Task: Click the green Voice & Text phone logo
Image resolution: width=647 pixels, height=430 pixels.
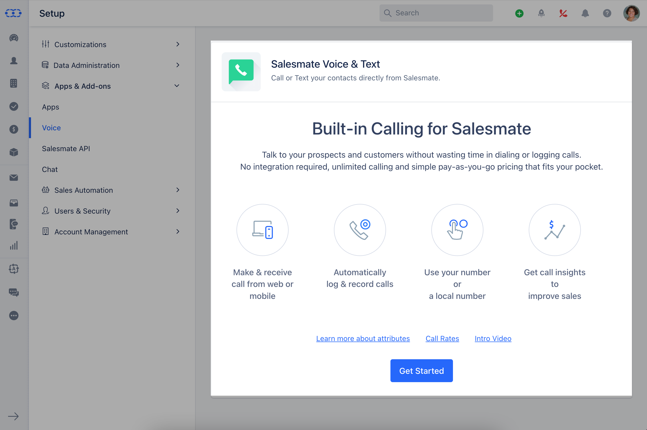Action: 241,72
